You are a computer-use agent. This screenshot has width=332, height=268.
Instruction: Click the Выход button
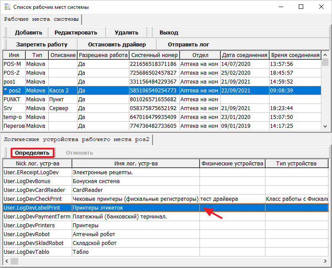pos(168,32)
